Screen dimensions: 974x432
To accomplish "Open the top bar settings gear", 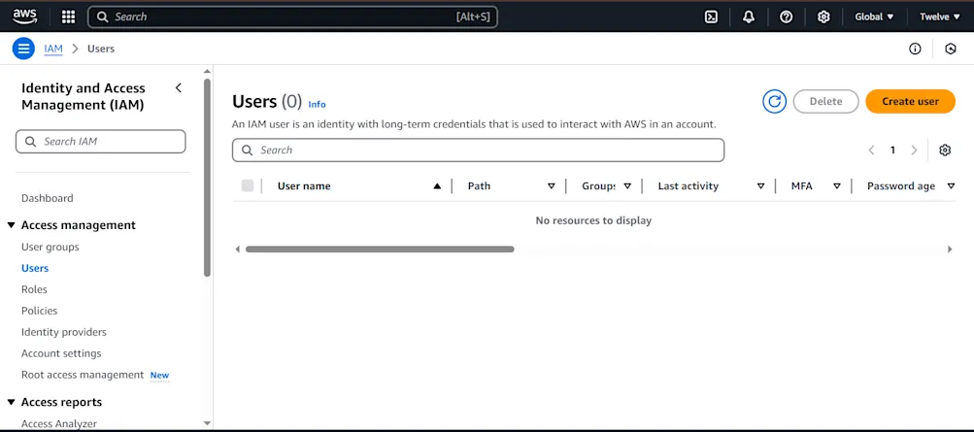I will tap(823, 17).
